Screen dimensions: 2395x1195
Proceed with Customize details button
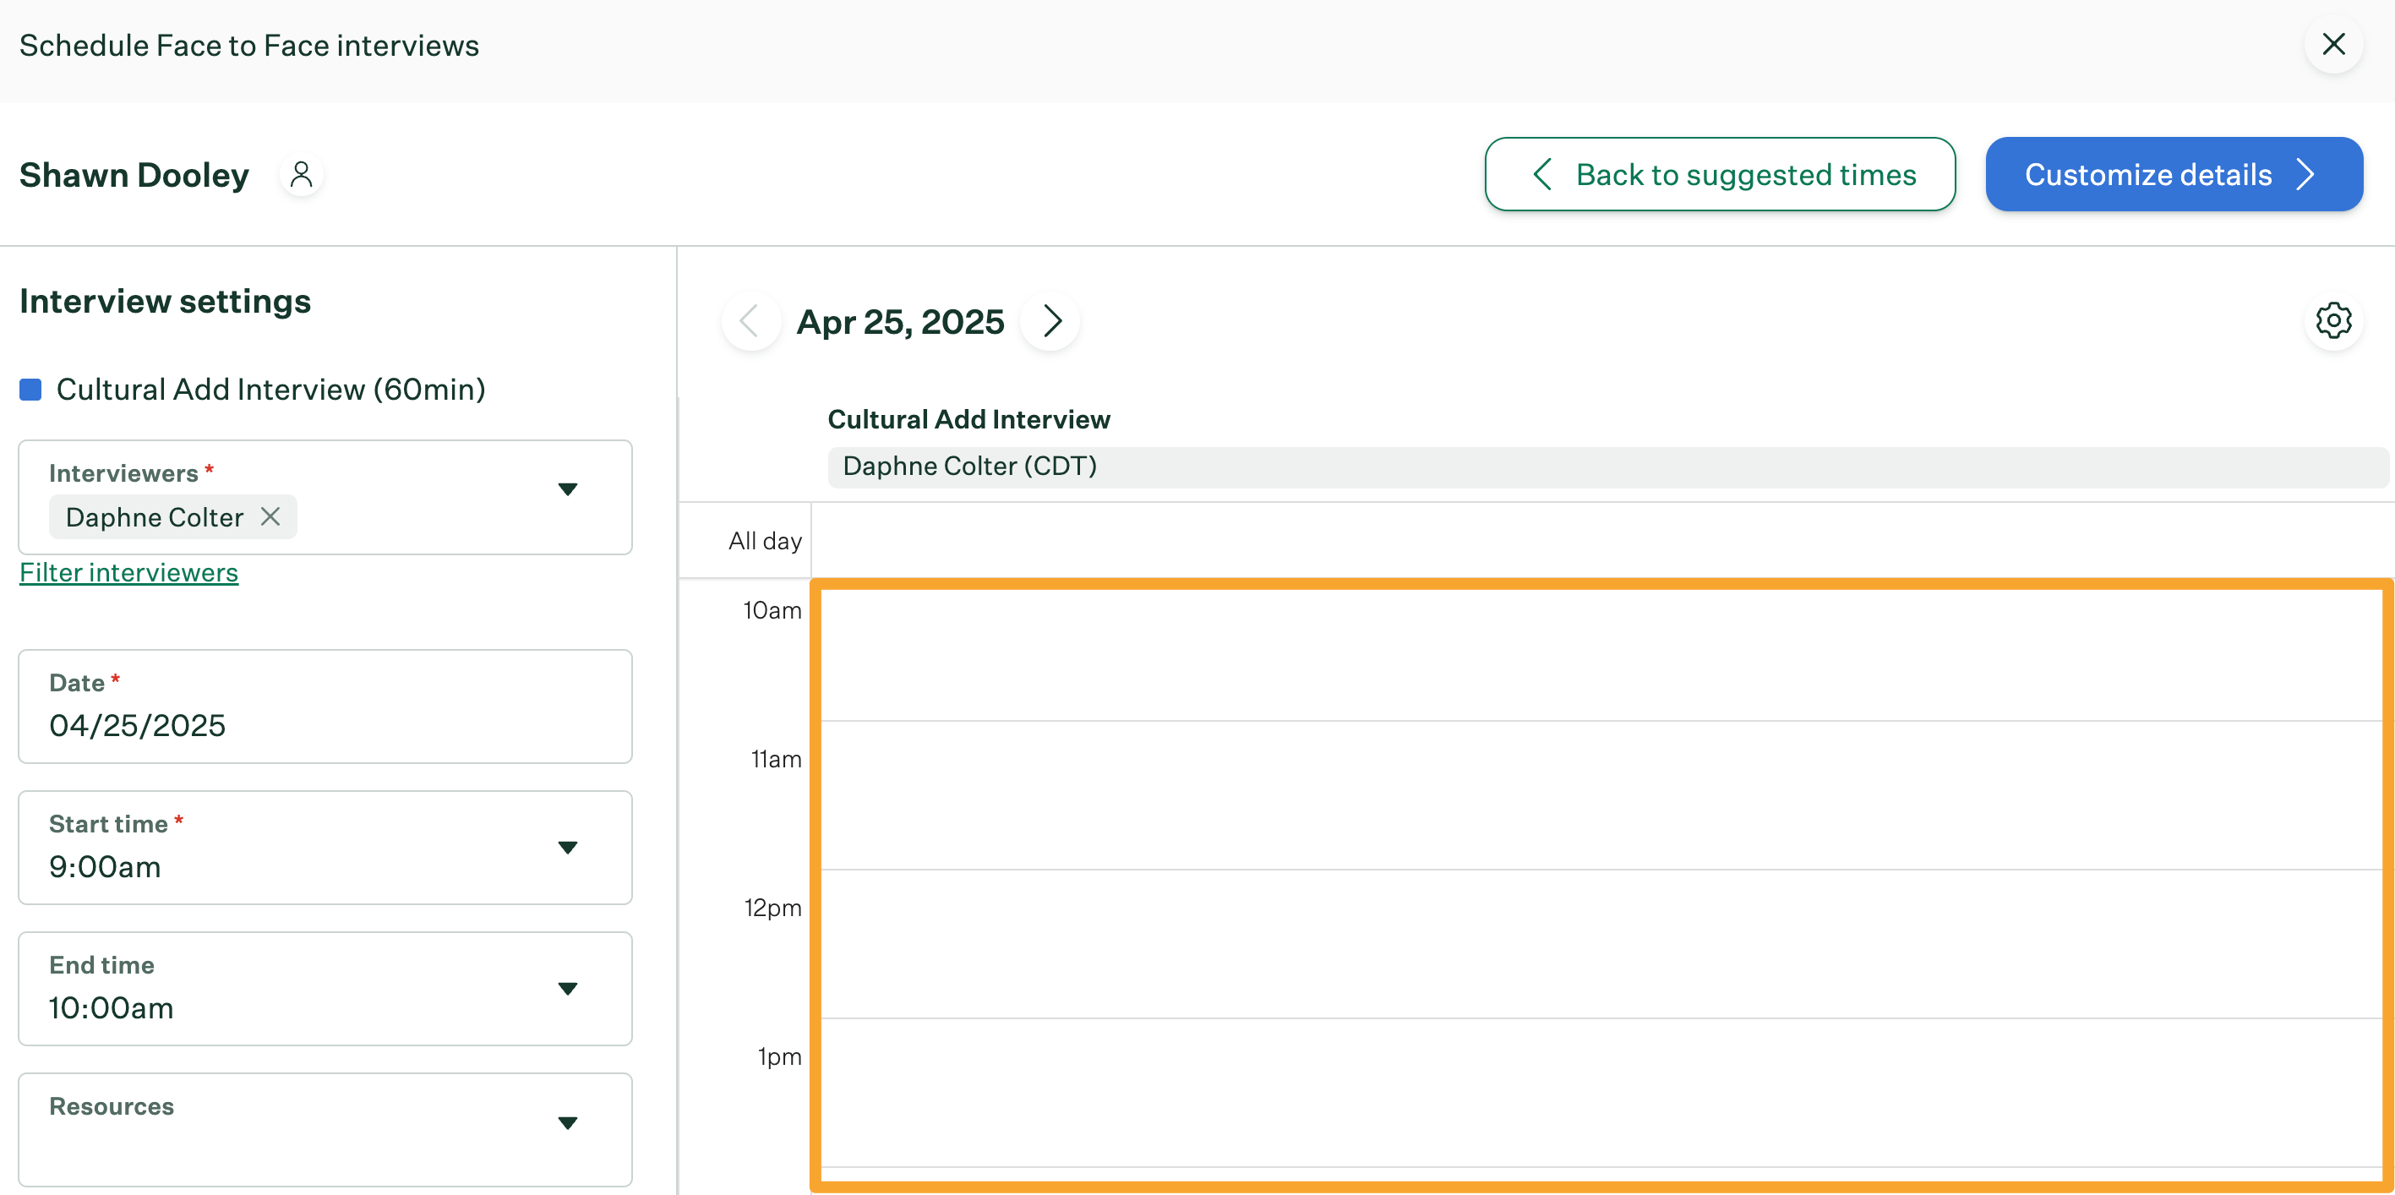coord(2174,174)
